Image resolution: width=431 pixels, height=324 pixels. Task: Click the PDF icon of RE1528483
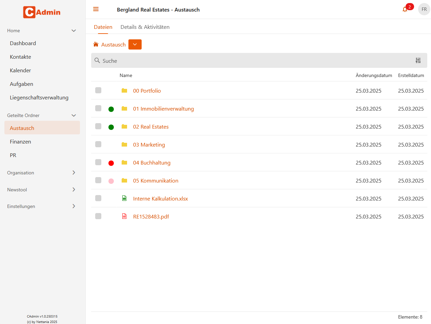(x=124, y=216)
